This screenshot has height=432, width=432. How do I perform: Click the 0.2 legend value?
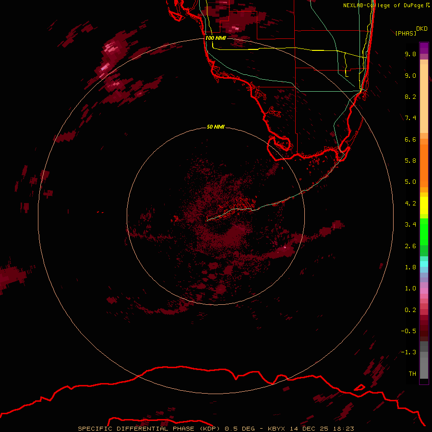click(410, 310)
